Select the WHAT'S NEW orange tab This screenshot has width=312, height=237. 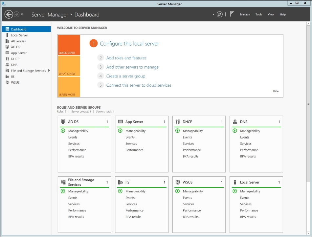(x=69, y=66)
